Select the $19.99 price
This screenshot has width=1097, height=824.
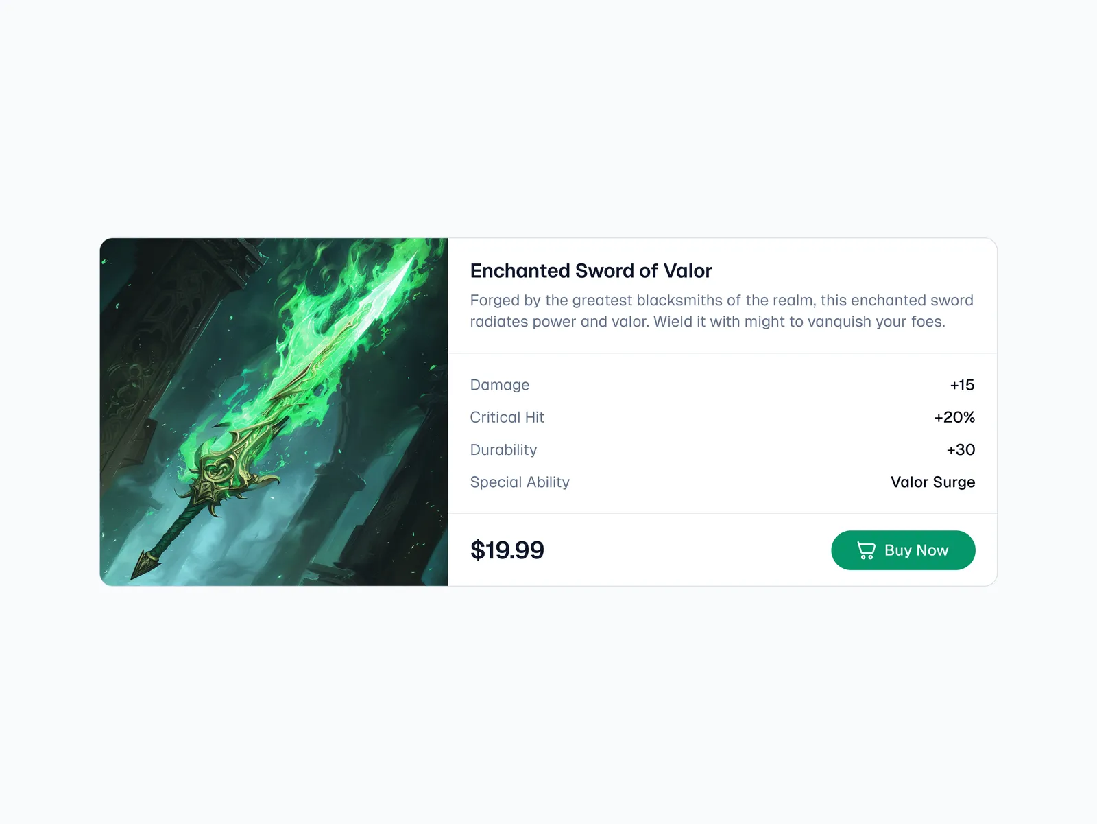507,550
